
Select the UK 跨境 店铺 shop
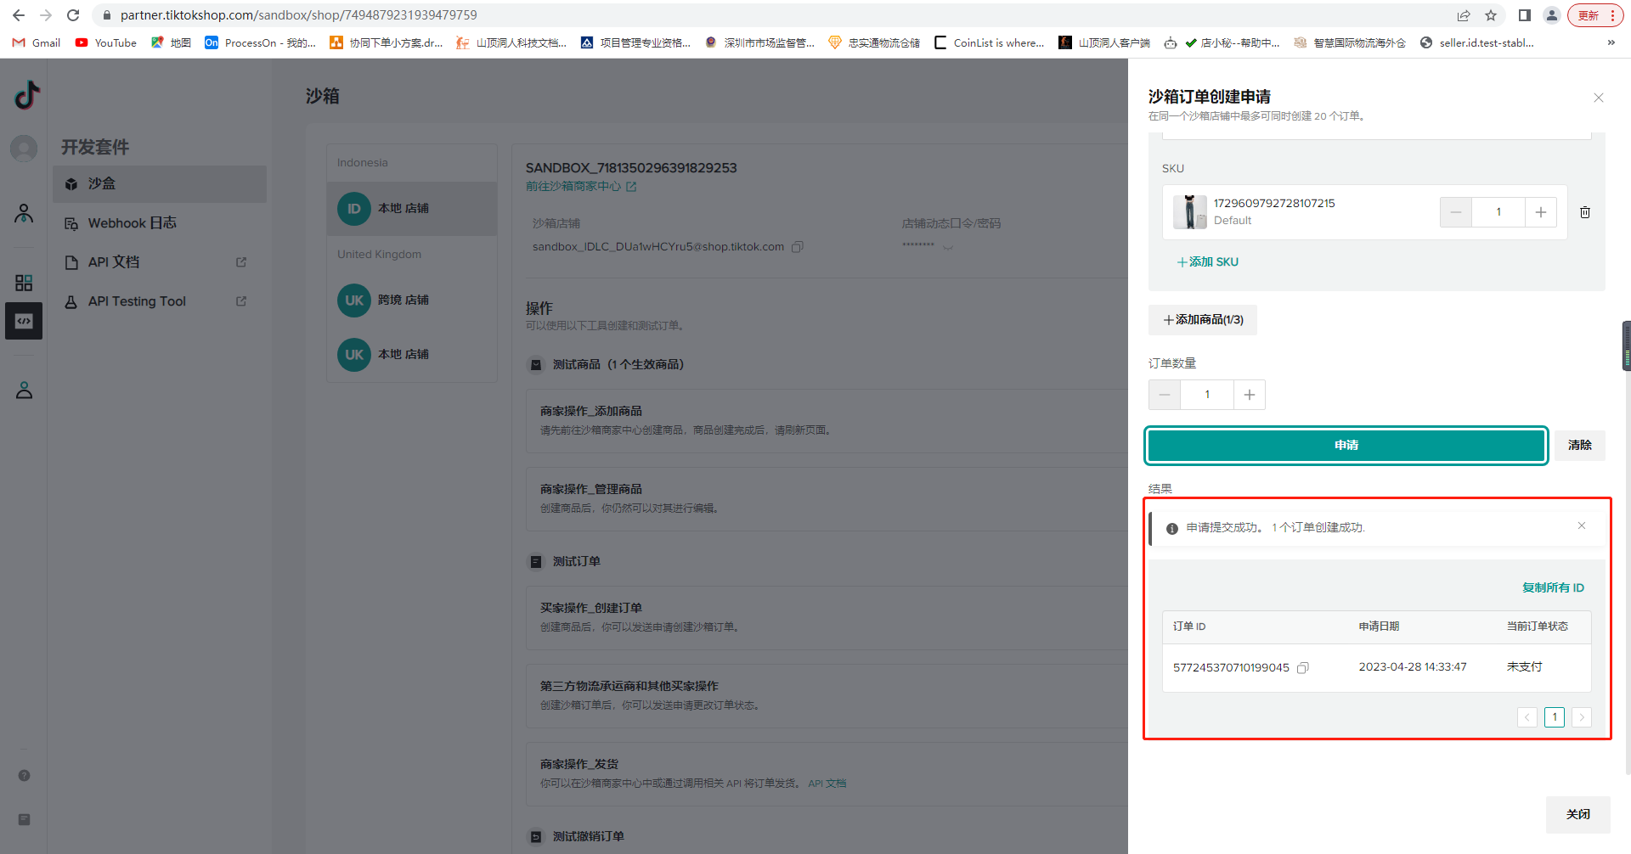[x=404, y=301]
